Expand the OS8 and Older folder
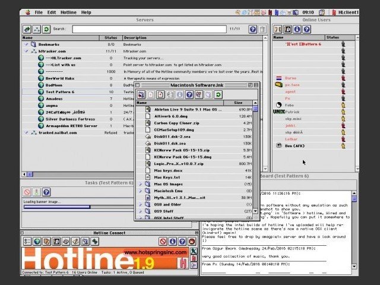This screenshot has height=285, width=380. click(140, 204)
